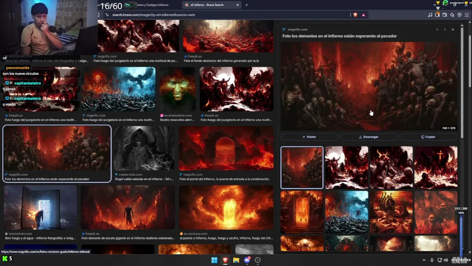Screen dimensions: 472x266
Task: Open a new browser tab
Action: pos(247,5)
